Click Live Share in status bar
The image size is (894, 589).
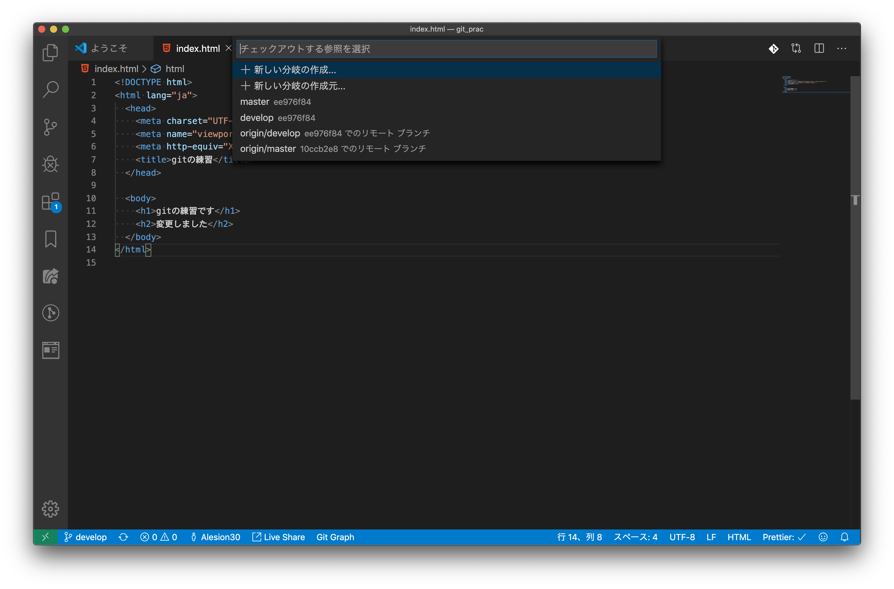pos(279,537)
